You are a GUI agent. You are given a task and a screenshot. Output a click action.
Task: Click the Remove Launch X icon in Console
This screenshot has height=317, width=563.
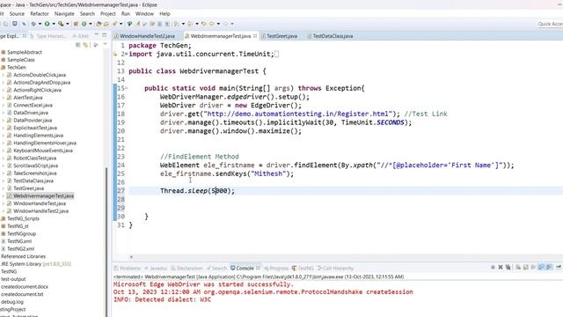pos(501,268)
